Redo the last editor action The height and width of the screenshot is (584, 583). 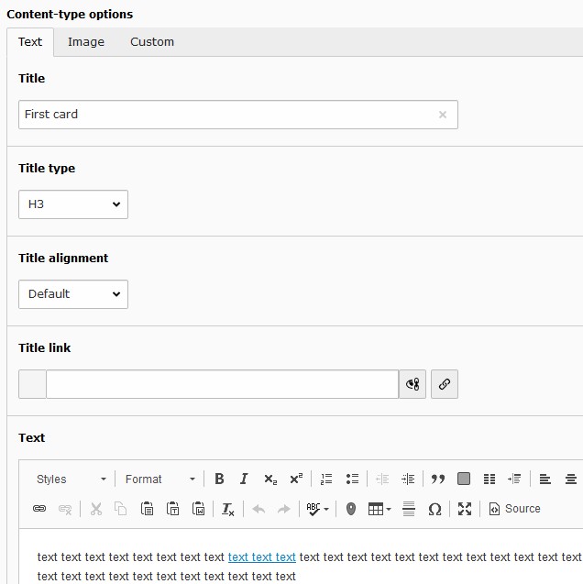tap(284, 509)
